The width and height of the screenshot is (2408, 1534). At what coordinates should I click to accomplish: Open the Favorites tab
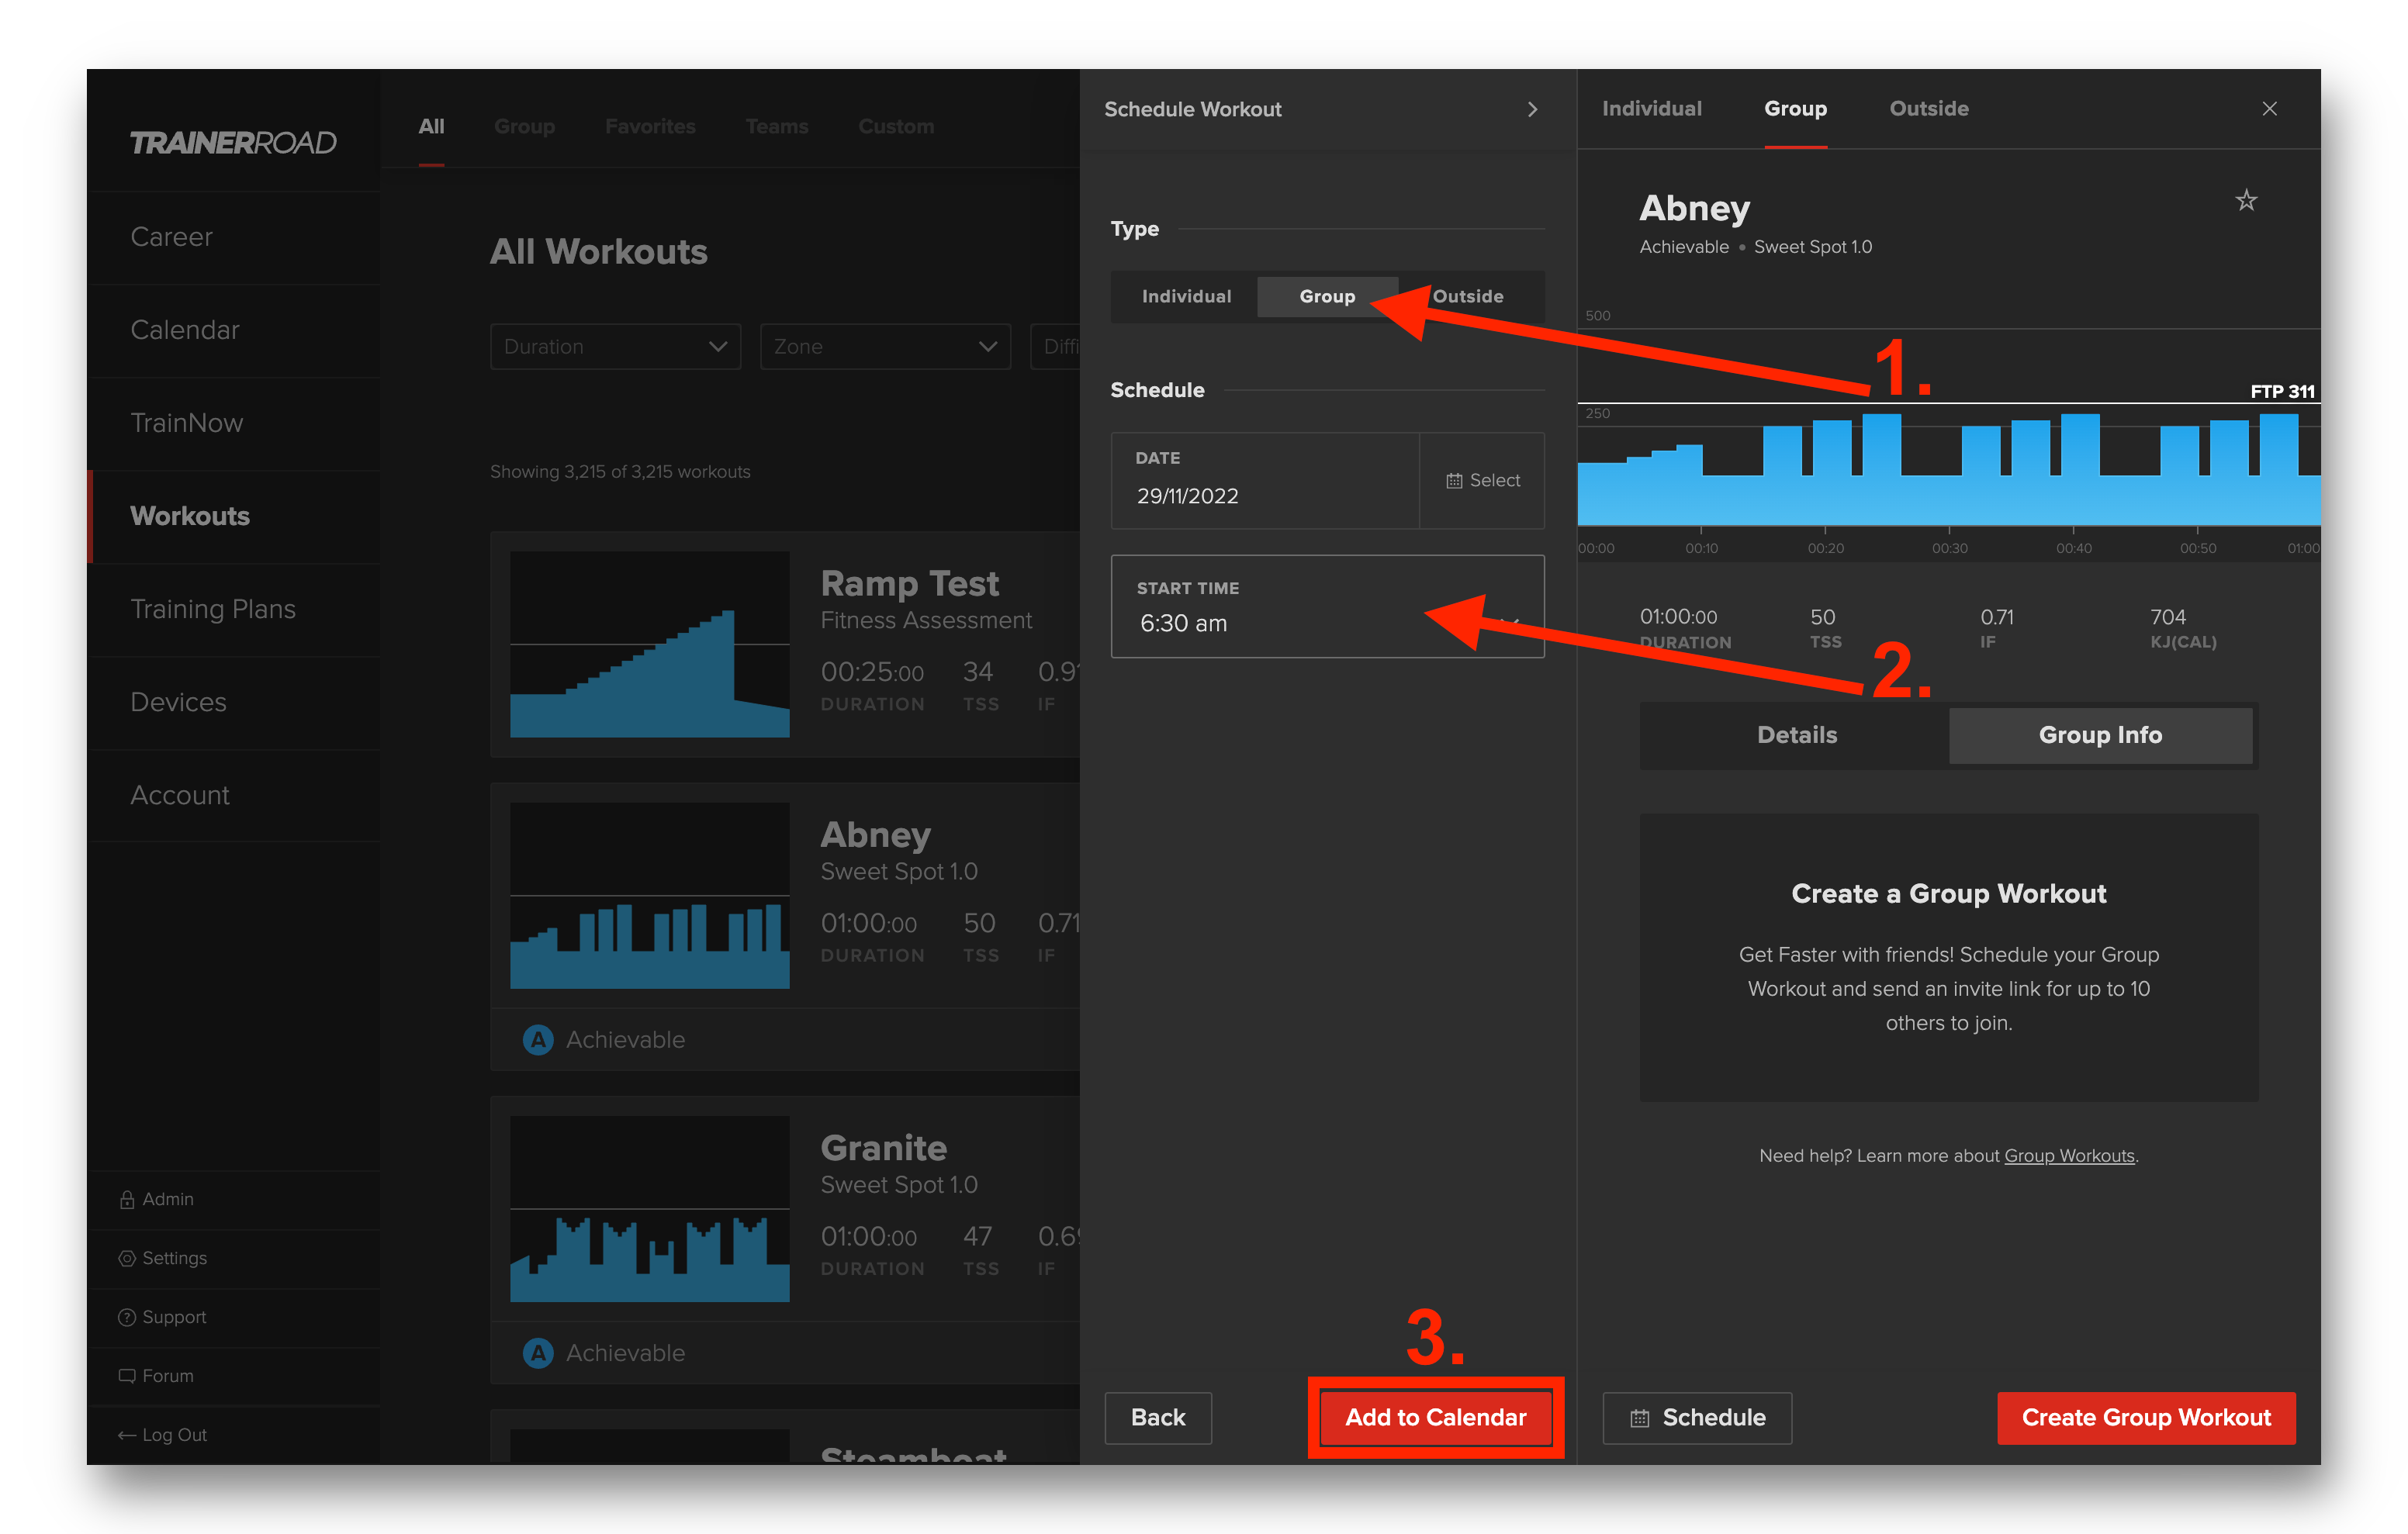point(650,127)
